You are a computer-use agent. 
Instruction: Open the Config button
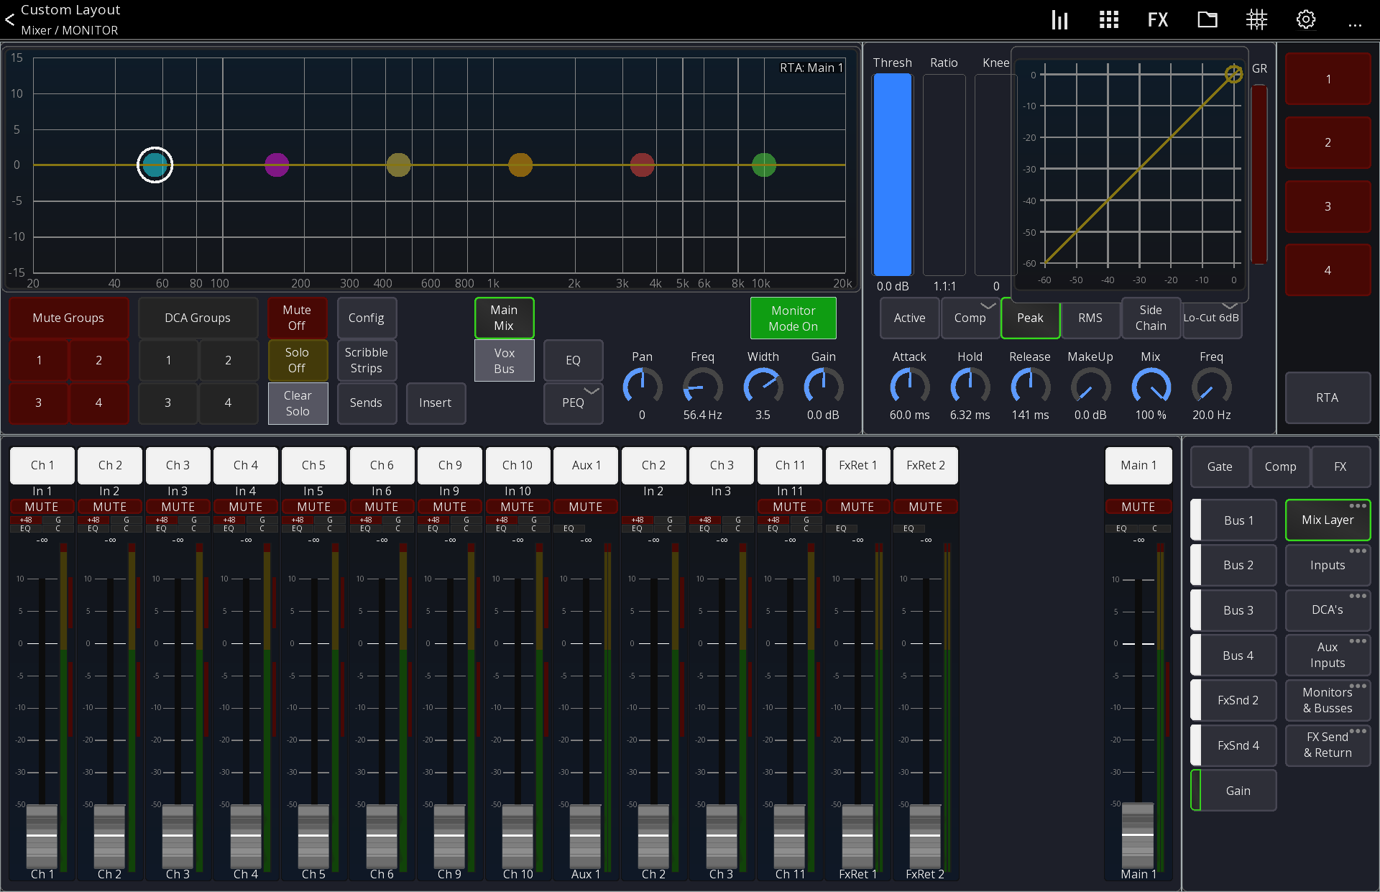[367, 318]
